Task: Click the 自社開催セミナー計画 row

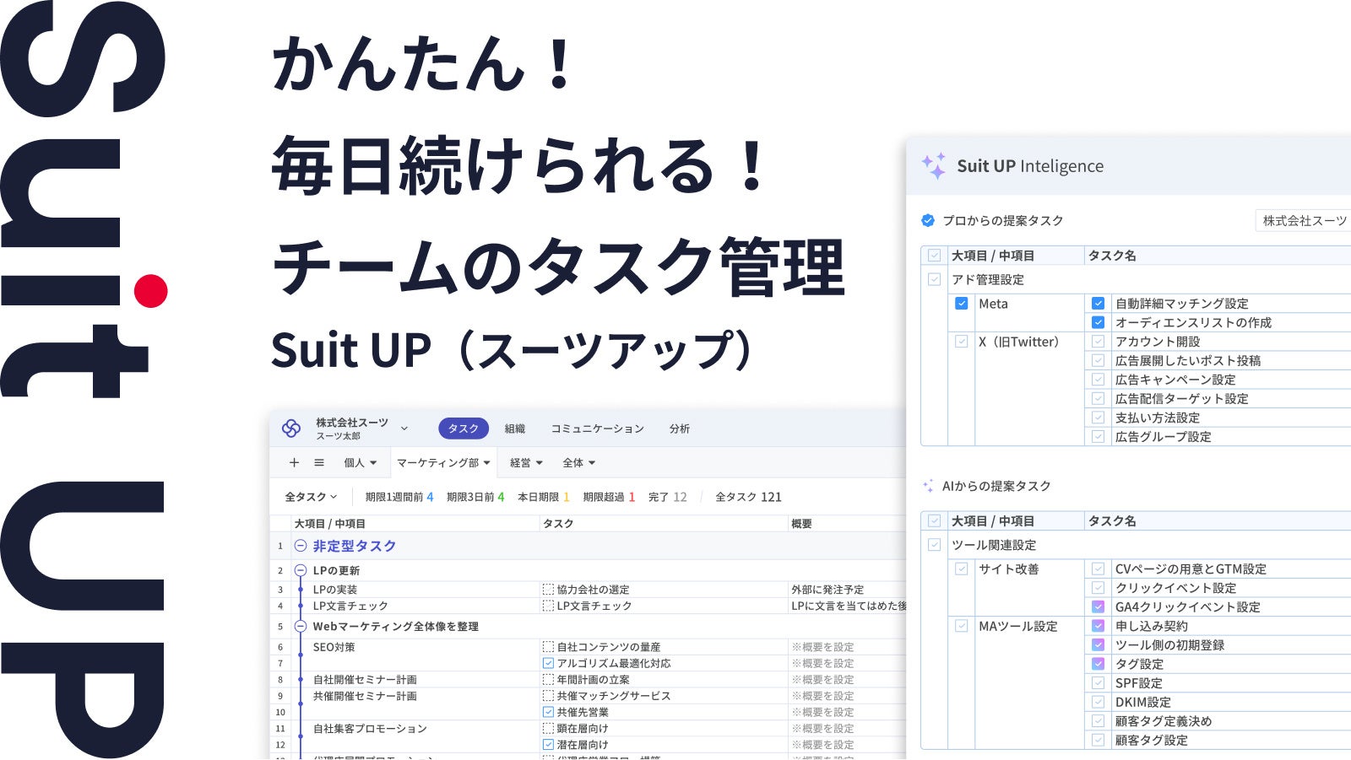Action: tap(365, 679)
